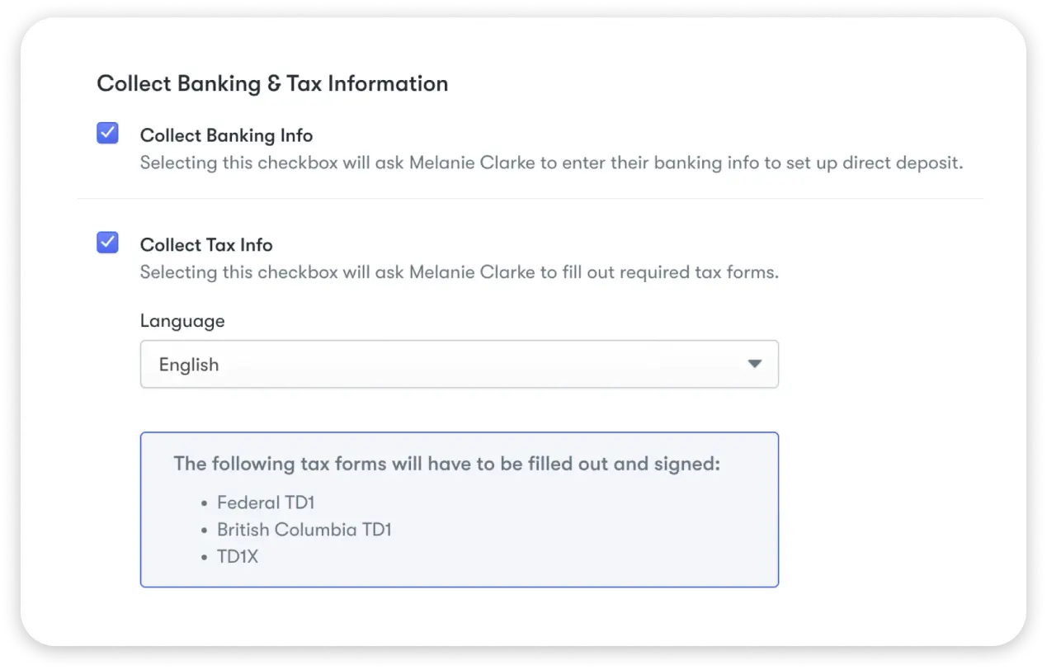Click the "Language" field label
Viewport: 1047px width, 670px height.
tap(182, 321)
